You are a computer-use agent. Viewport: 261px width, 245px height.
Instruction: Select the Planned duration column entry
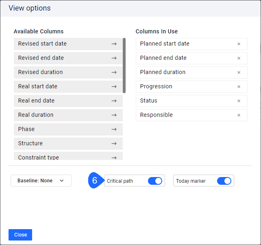pos(191,72)
